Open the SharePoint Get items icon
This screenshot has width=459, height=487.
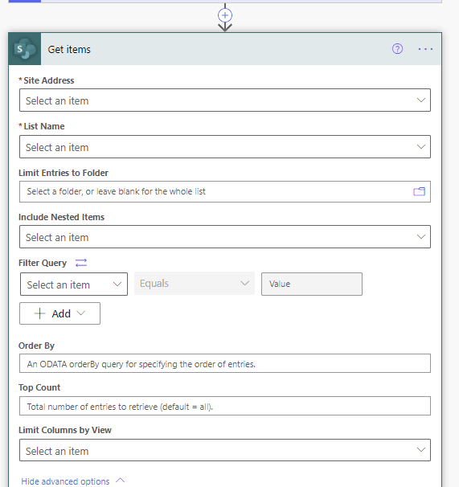[x=25, y=49]
